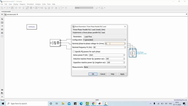Screen dimensions: 188x106
Task: Toggle sample time display icon in palette
Action: click(x=2, y=26)
